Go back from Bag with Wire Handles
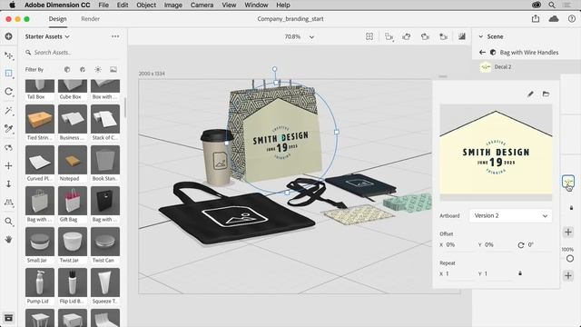The image size is (581, 327). [x=482, y=53]
